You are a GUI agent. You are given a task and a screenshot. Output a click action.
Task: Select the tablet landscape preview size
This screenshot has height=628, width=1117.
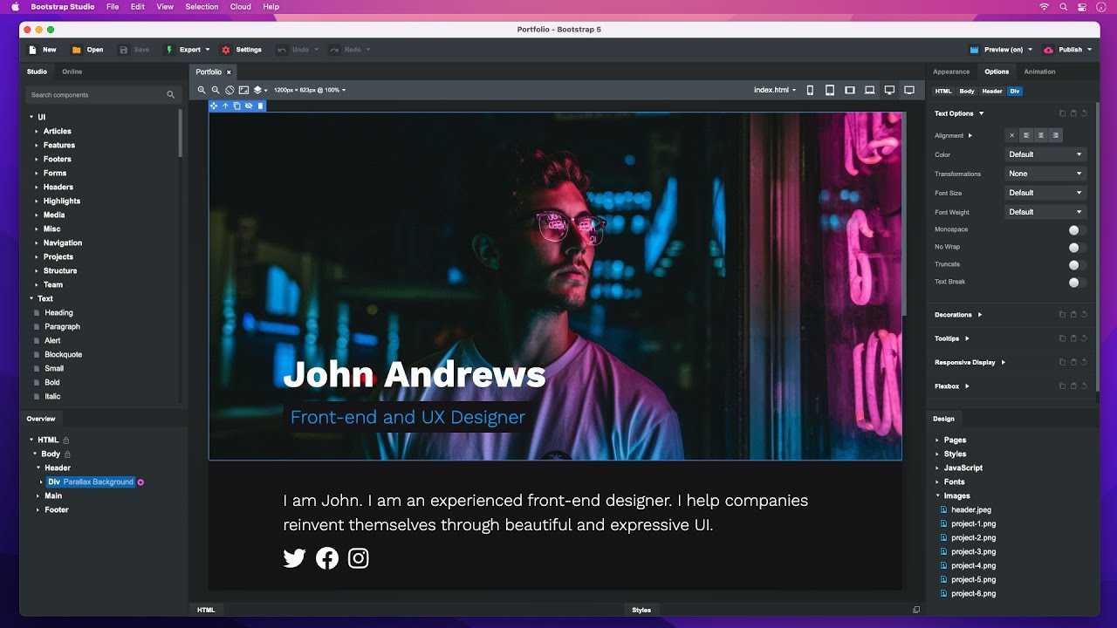pos(850,90)
